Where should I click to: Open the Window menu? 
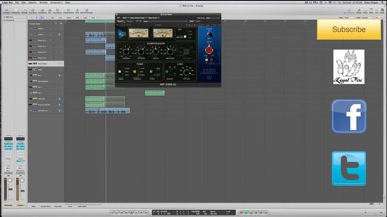[x=44, y=2]
